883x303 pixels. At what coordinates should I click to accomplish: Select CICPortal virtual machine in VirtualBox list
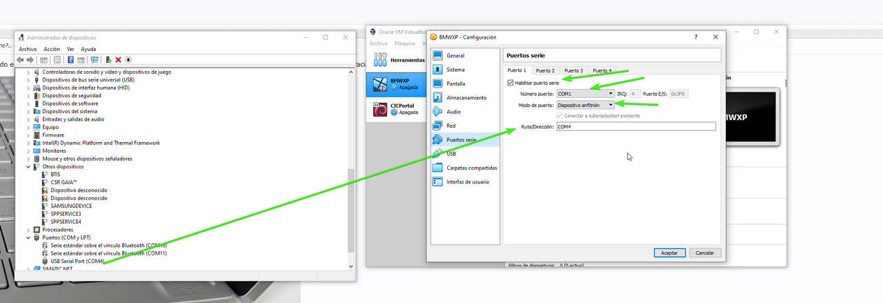click(397, 108)
